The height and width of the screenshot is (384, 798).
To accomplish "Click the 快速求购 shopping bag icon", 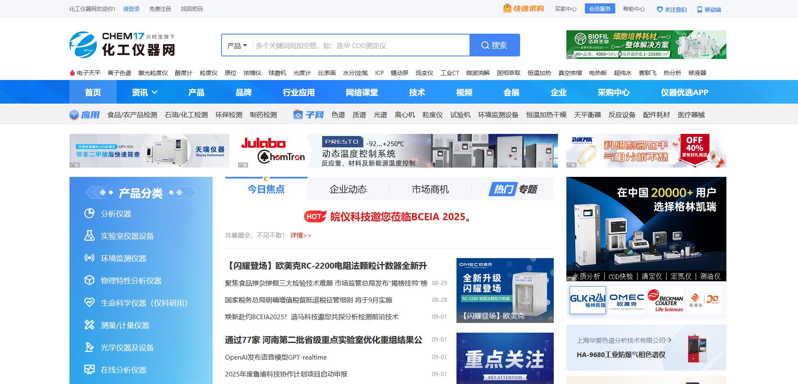I will click(507, 8).
